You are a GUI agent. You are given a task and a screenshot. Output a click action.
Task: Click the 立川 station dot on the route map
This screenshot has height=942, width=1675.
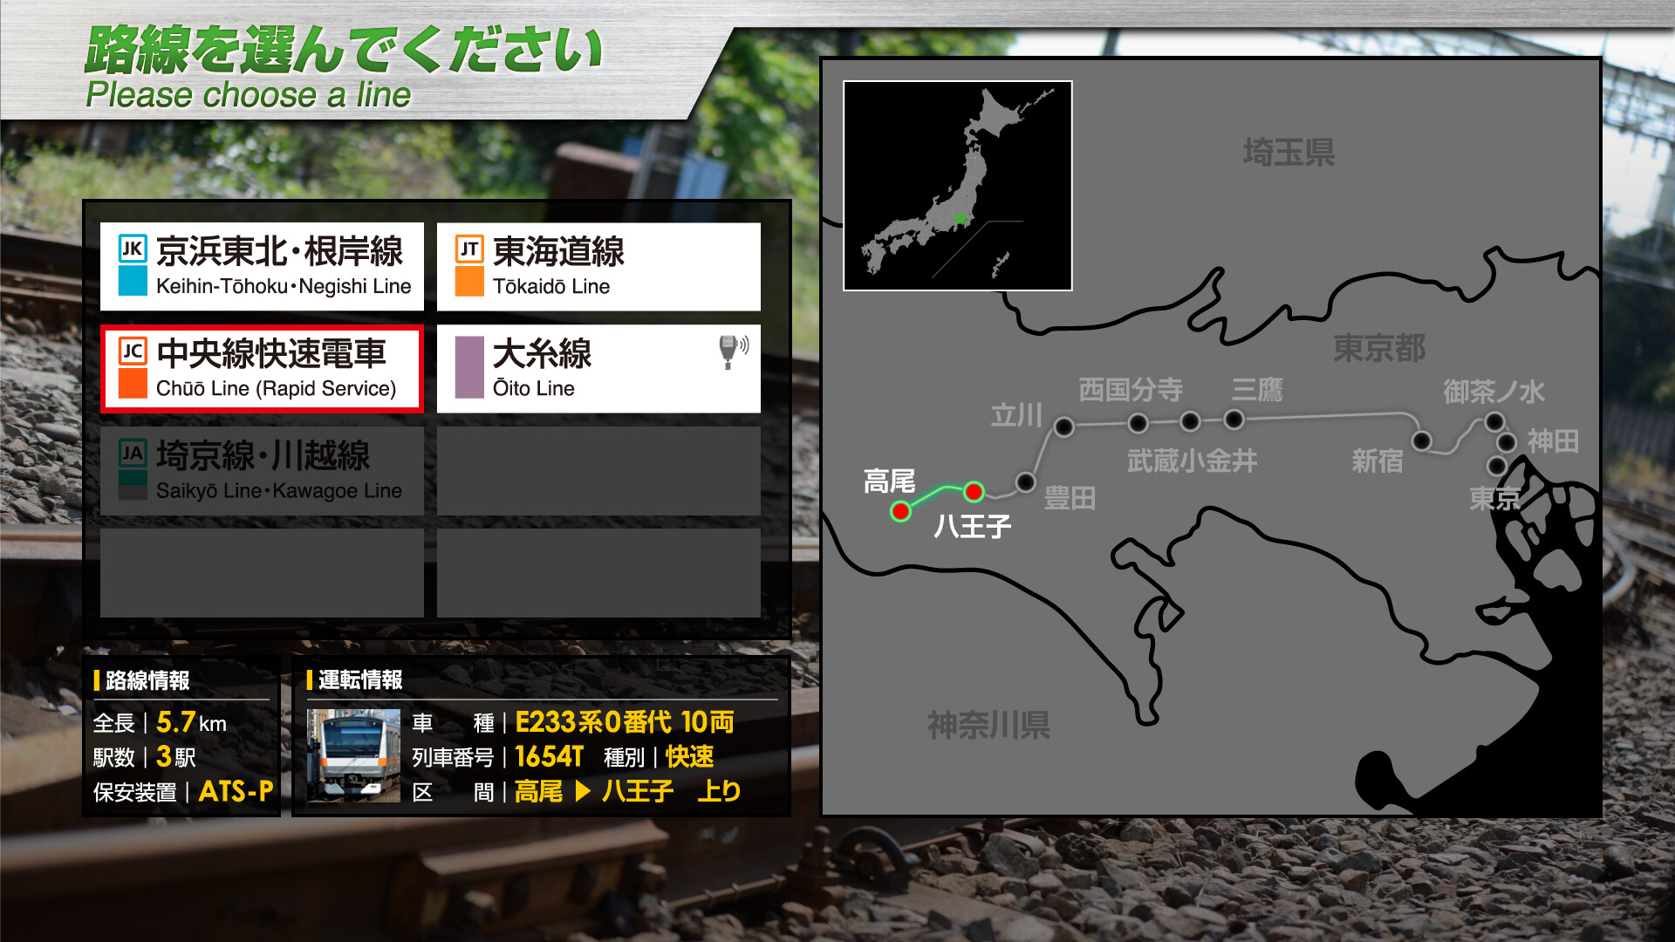[1063, 428]
